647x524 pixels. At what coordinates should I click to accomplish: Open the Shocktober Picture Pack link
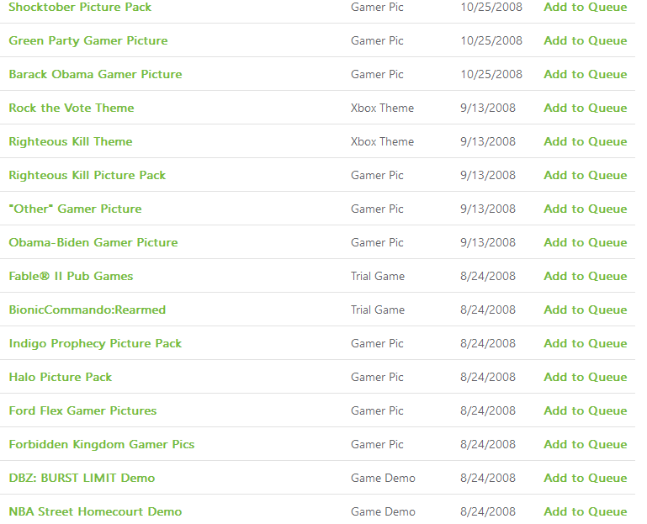coord(80,7)
